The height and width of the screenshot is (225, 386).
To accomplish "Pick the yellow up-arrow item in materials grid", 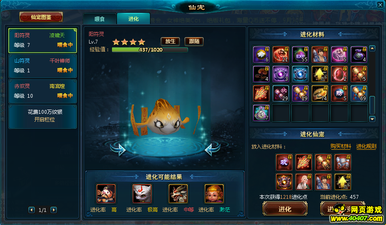I will [319, 74].
